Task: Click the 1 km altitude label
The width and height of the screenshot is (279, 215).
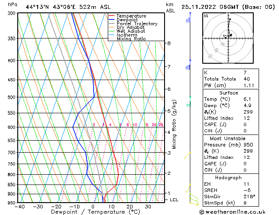Action: tap(169, 193)
